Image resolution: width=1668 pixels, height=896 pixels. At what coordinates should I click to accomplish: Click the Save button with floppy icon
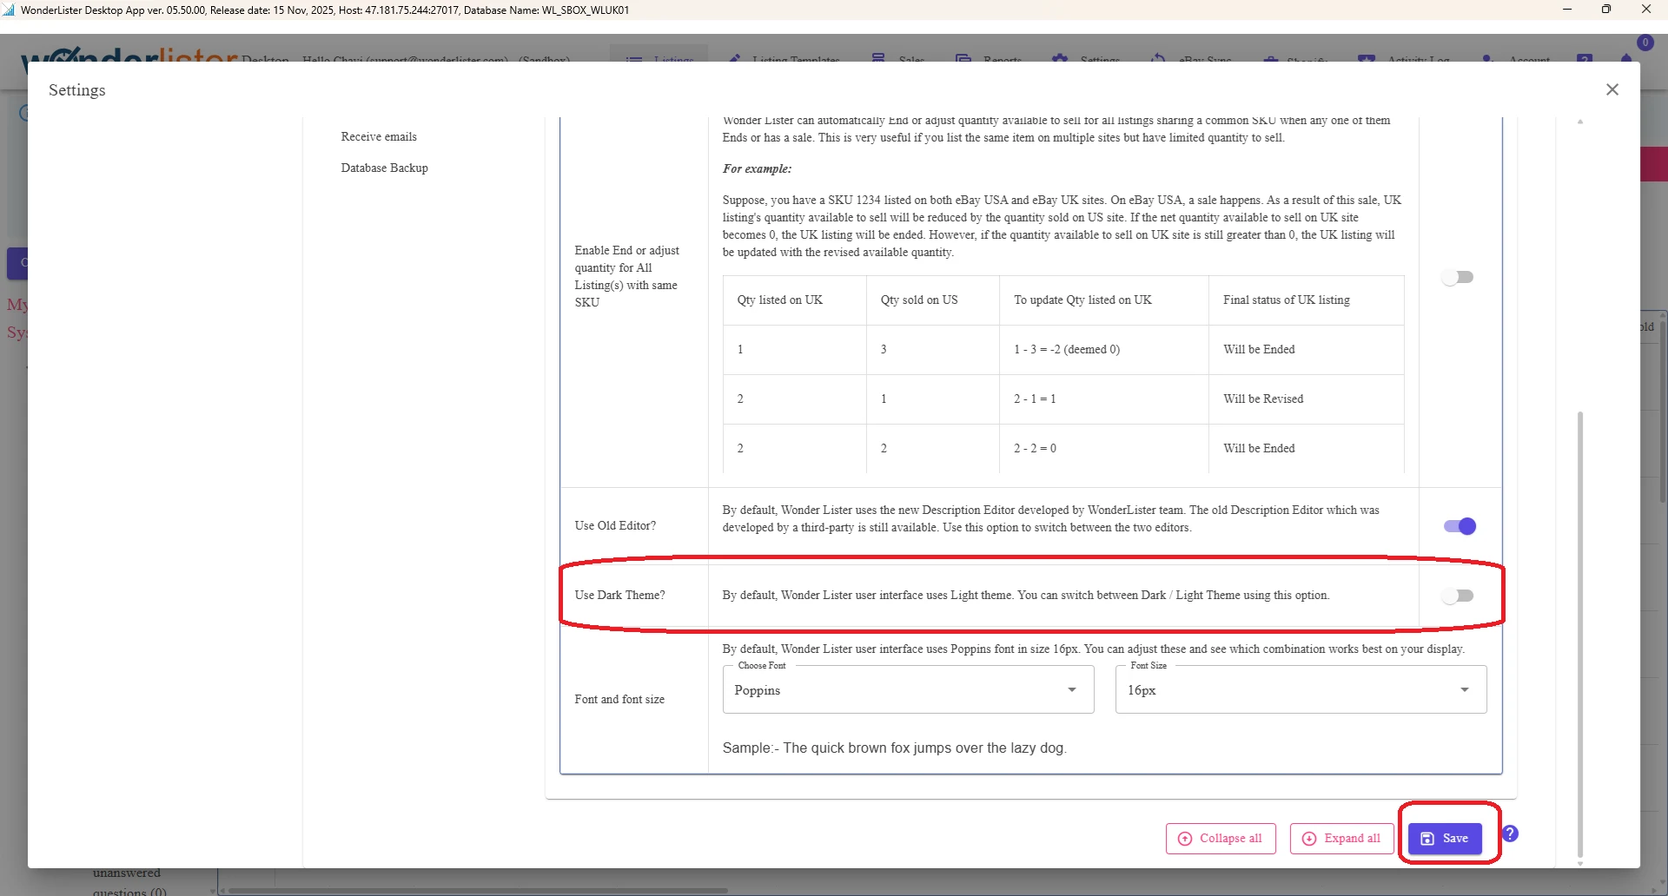pos(1445,838)
